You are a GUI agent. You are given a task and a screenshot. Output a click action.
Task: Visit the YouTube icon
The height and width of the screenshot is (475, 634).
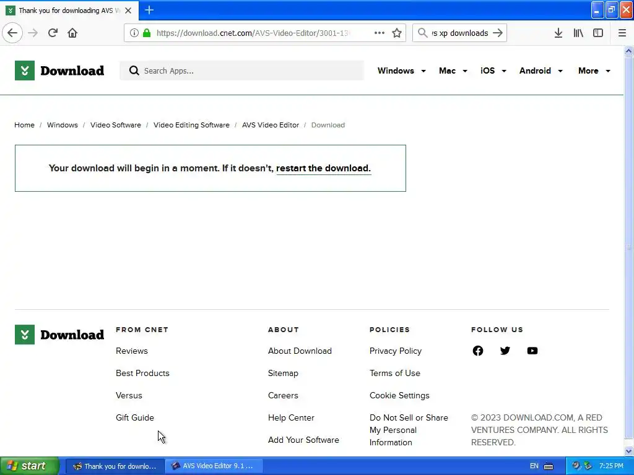tap(532, 351)
